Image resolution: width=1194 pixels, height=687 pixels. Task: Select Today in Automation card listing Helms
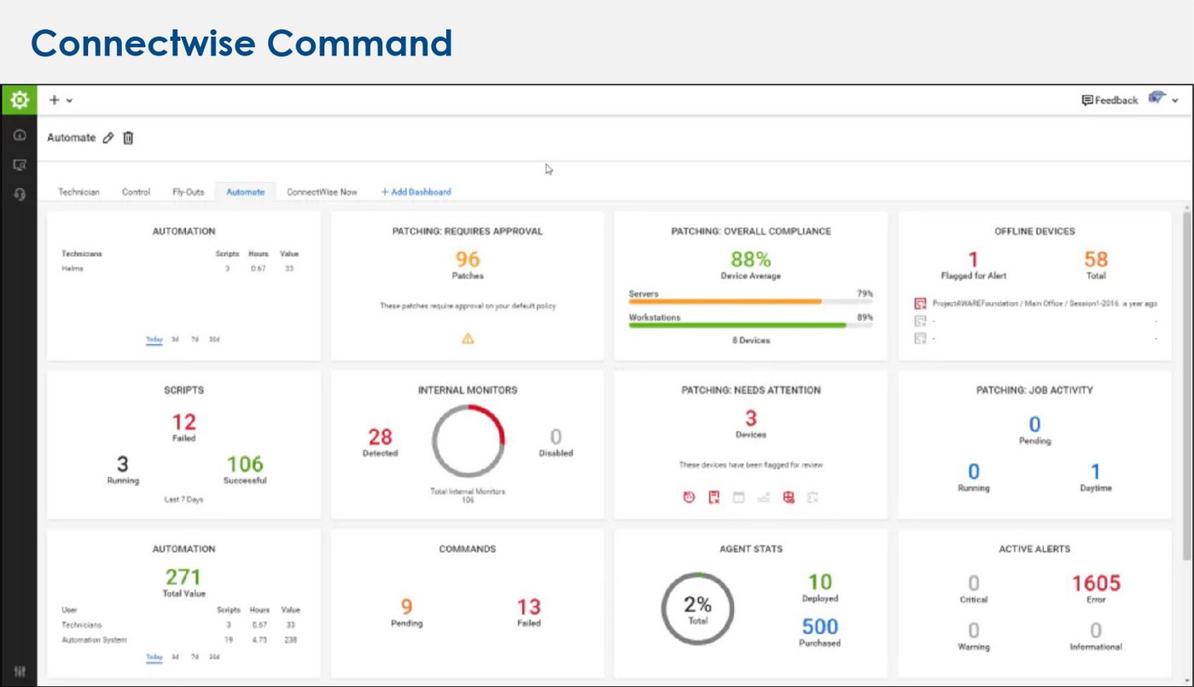click(154, 340)
